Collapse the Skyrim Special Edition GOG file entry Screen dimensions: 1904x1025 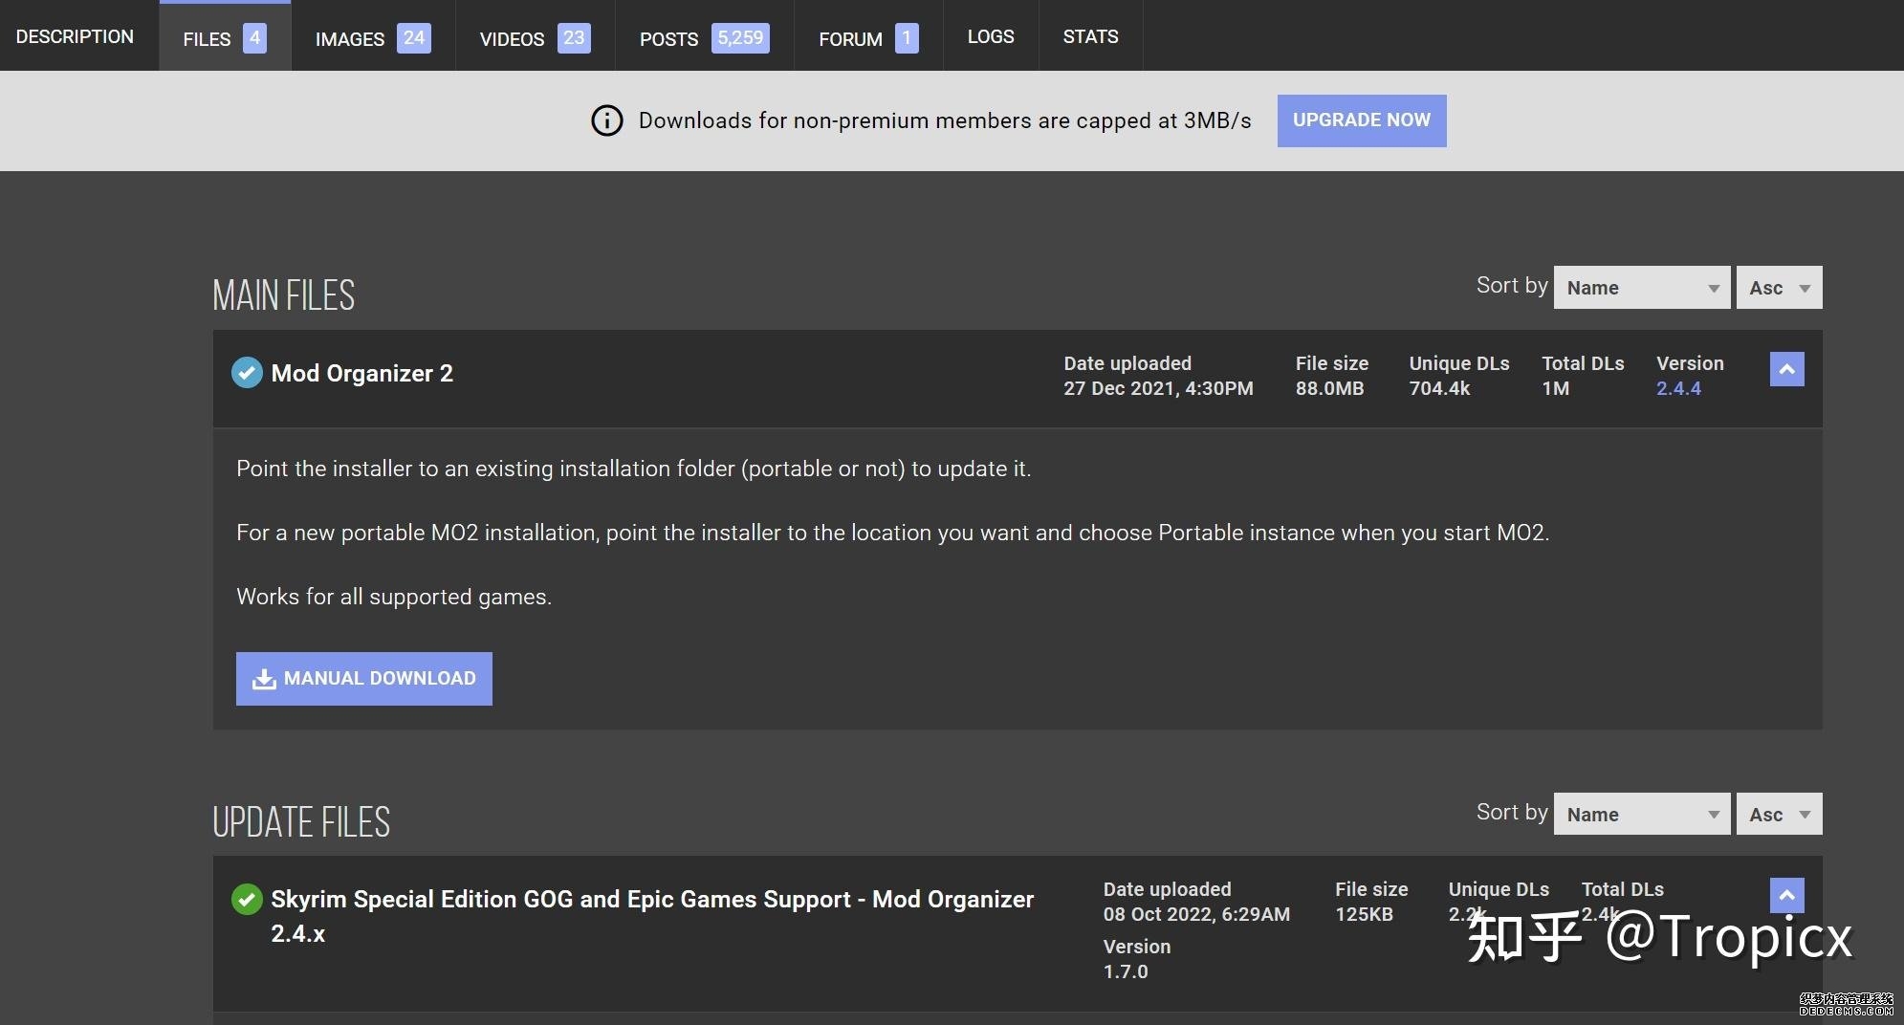click(1786, 896)
